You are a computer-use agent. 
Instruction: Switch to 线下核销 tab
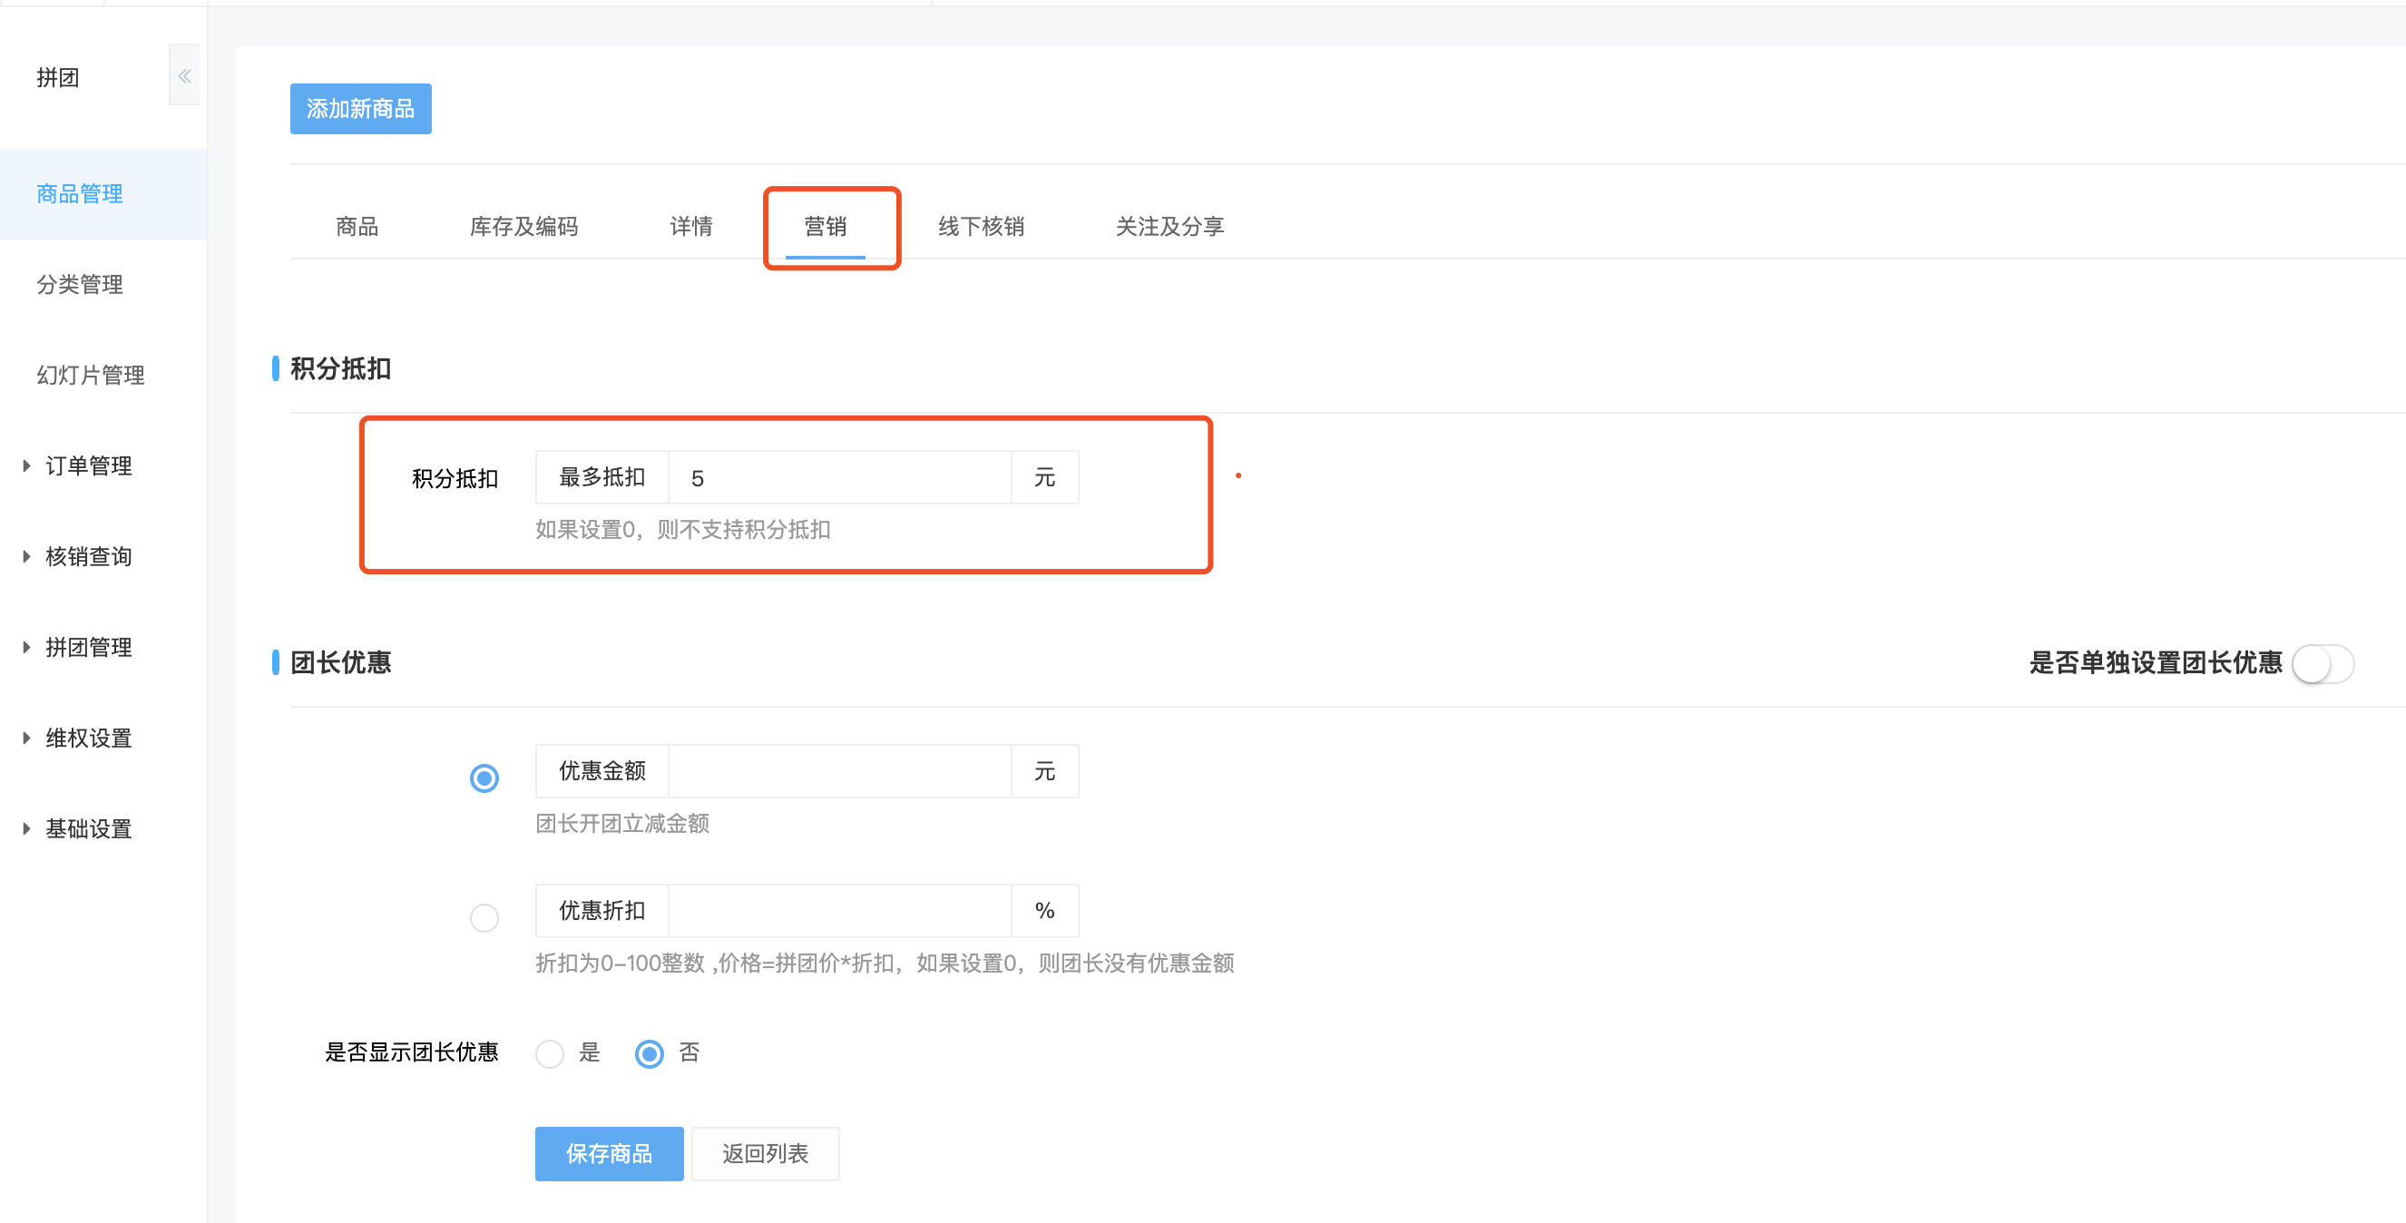[x=982, y=226]
